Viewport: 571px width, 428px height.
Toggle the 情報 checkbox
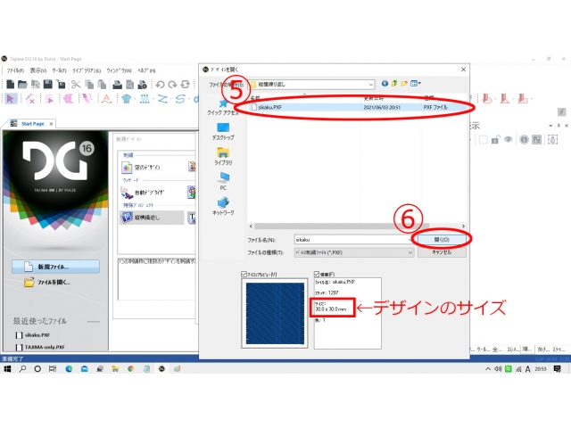(317, 274)
